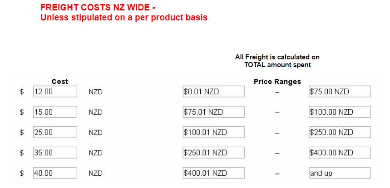This screenshot has height=188, width=390.
Task: Select the $250.00 NZD range end field
Action: coord(340,132)
